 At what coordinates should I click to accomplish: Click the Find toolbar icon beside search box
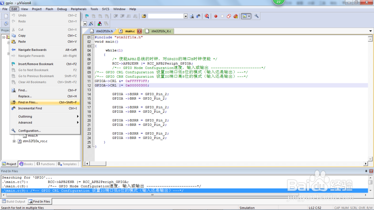point(192,16)
